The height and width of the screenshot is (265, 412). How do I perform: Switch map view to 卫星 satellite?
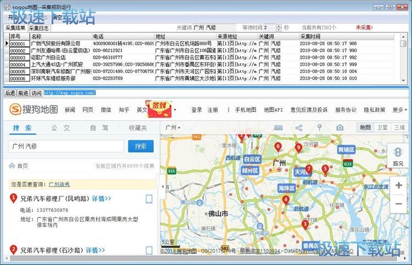[382, 128]
